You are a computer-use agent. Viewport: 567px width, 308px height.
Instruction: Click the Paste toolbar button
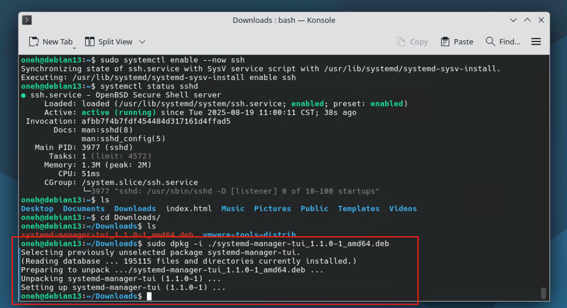coord(457,41)
